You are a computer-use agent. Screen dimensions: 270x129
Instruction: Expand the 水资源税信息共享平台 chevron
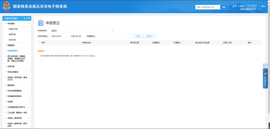tap(29, 107)
